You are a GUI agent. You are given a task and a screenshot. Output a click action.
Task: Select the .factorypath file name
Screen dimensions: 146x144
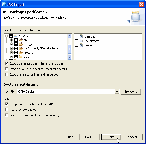click(92, 41)
